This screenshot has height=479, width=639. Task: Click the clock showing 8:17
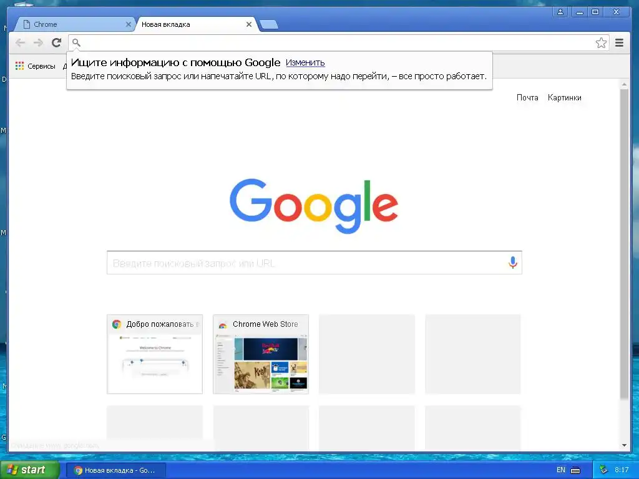622,470
